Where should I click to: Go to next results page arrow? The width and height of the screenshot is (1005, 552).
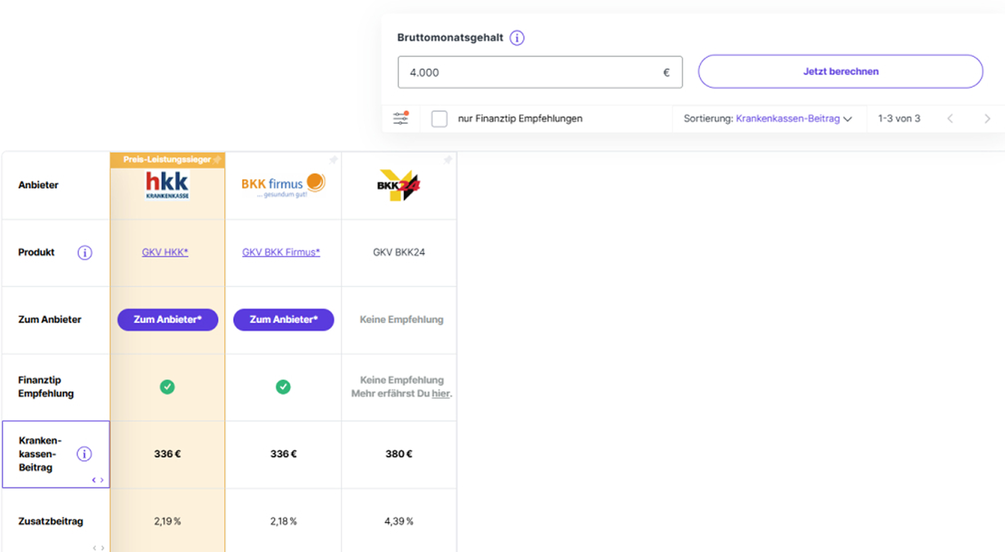pos(987,119)
